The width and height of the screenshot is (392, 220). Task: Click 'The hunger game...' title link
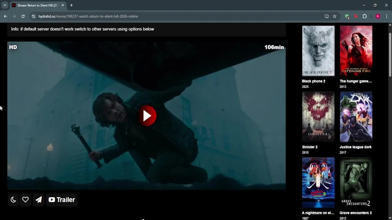pos(356,81)
